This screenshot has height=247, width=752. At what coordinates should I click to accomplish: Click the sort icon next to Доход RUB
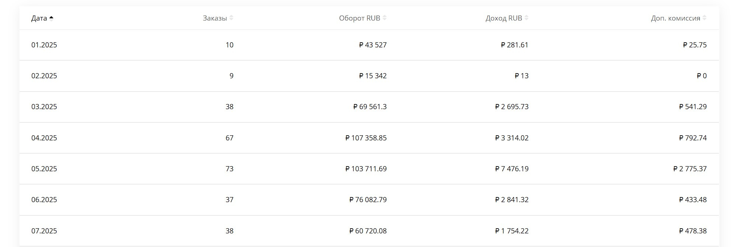tap(527, 18)
